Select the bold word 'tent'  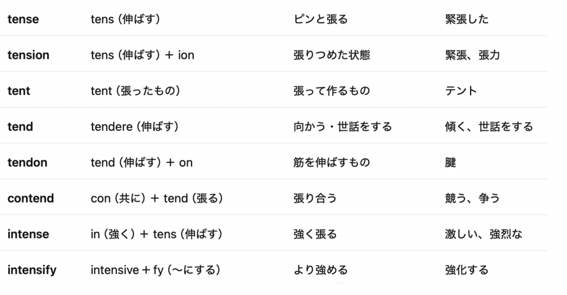pos(19,91)
